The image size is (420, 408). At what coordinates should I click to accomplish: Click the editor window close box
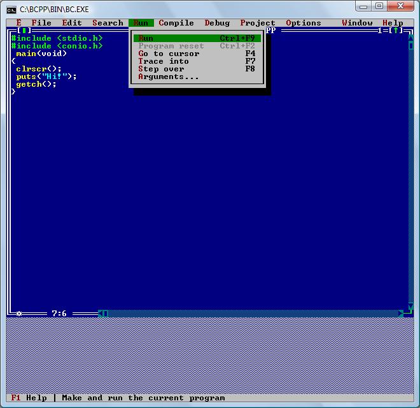point(24,31)
